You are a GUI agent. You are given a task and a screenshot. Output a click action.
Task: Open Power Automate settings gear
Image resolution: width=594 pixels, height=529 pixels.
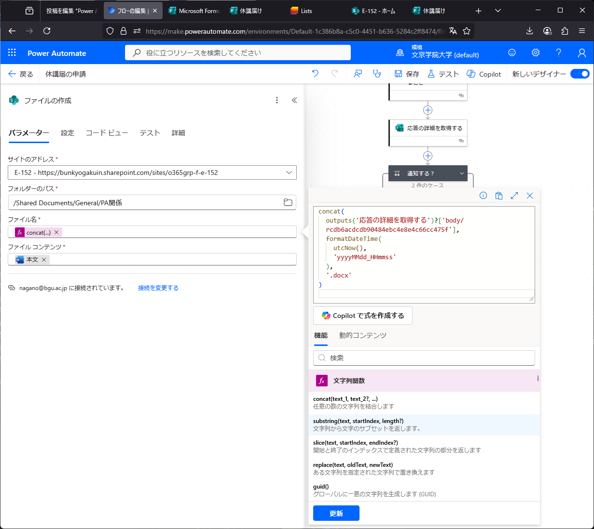pos(536,53)
